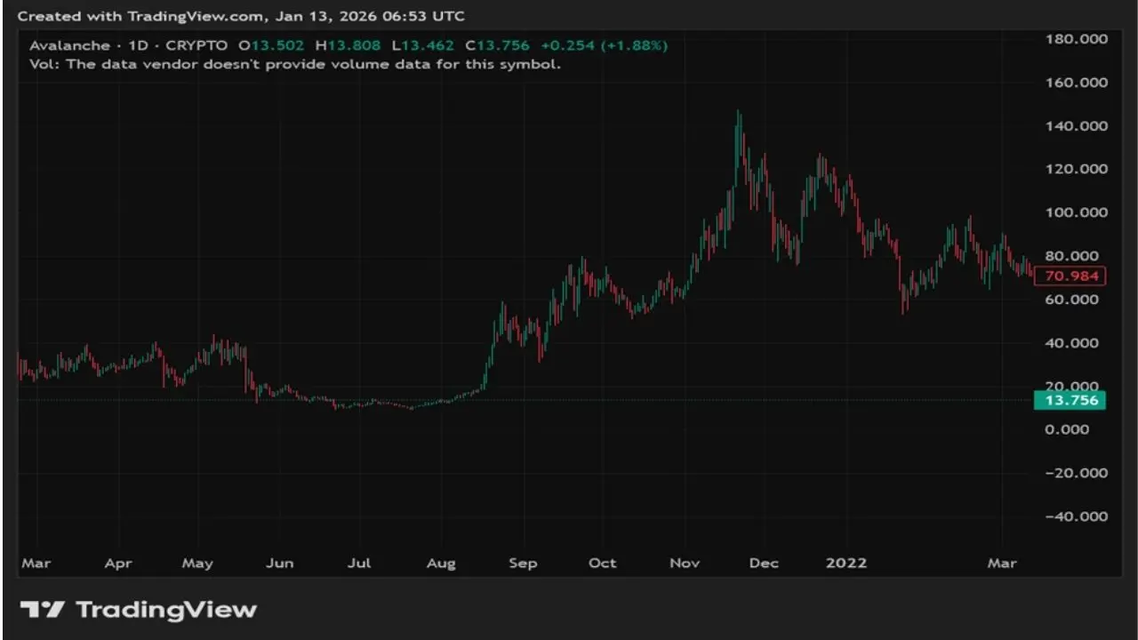Click the Nov label on time axis
Screen dimensions: 1138x640
(685, 564)
